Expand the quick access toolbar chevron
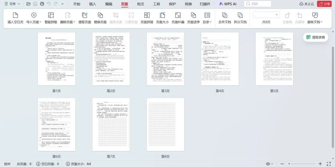This screenshot has width=335, height=167. click(x=62, y=4)
